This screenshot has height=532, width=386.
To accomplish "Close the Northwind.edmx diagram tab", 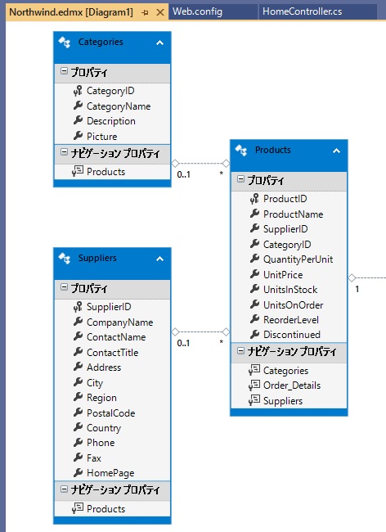I will tap(160, 12).
